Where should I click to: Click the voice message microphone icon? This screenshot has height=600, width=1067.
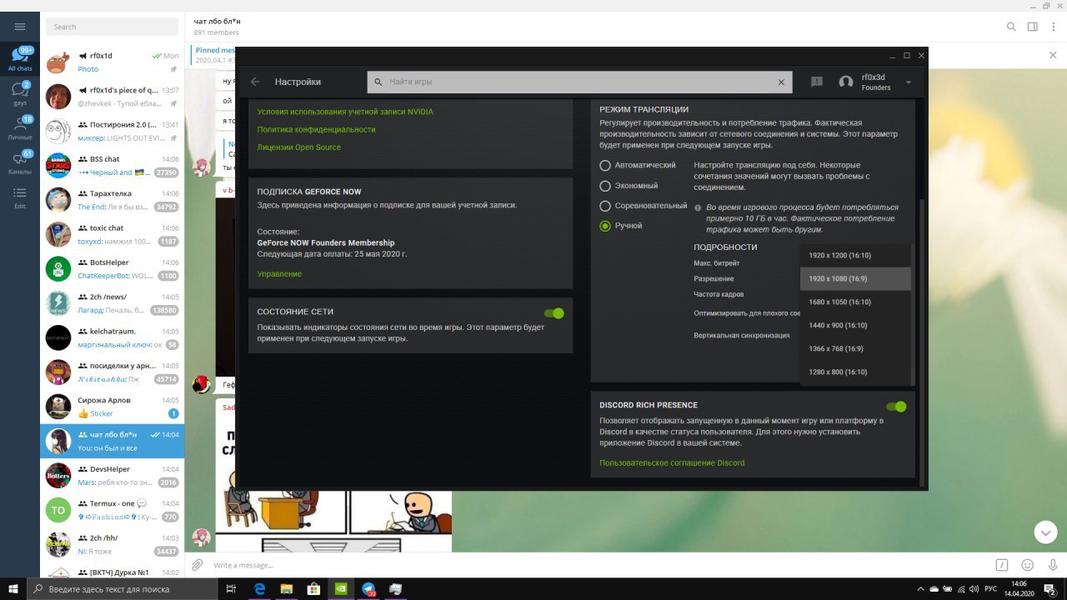click(1051, 565)
